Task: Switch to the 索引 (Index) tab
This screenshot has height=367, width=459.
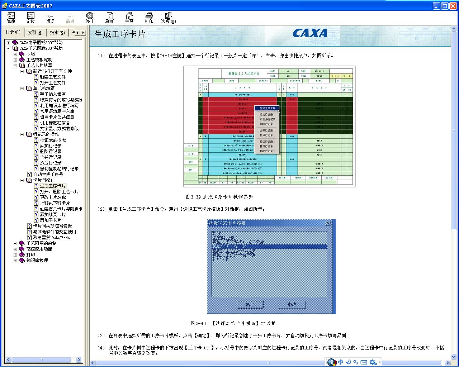Action: click(35, 33)
